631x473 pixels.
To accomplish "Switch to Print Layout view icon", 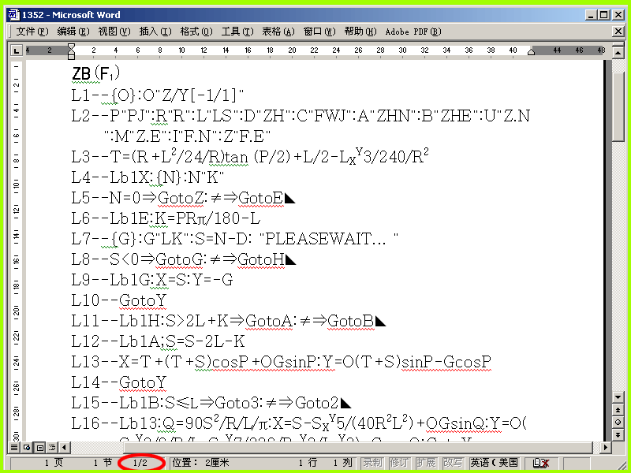I will click(x=40, y=447).
